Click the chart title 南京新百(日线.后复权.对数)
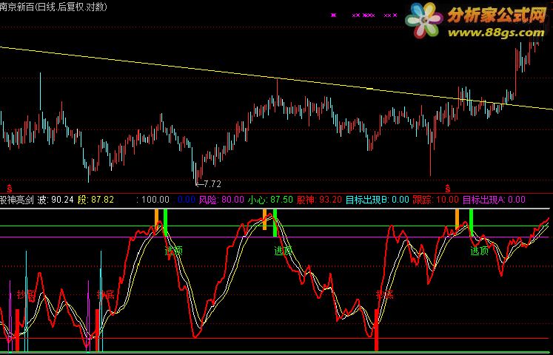The height and width of the screenshot is (355, 553). [x=53, y=7]
